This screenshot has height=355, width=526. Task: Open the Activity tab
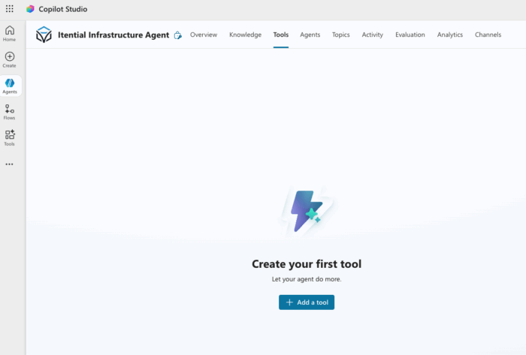tap(373, 35)
